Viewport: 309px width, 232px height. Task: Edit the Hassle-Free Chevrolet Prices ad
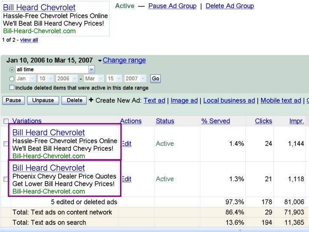pyautogui.click(x=126, y=144)
